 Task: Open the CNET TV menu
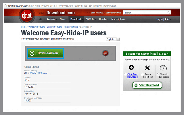tap(91, 19)
